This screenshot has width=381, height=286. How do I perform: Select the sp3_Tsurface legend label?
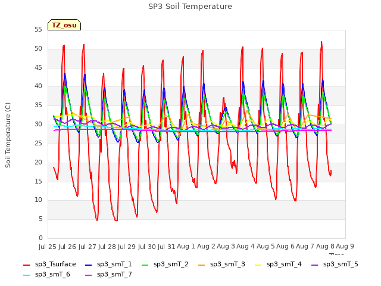click(55, 265)
